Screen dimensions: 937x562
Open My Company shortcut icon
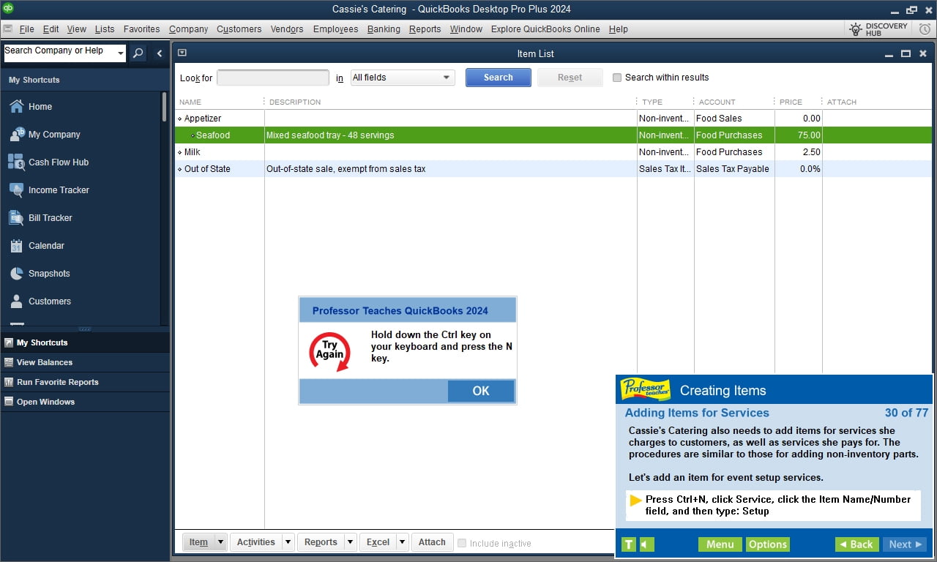pyautogui.click(x=17, y=135)
